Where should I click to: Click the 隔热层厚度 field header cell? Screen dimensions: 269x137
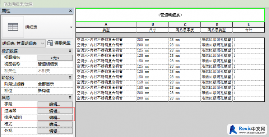185,30
